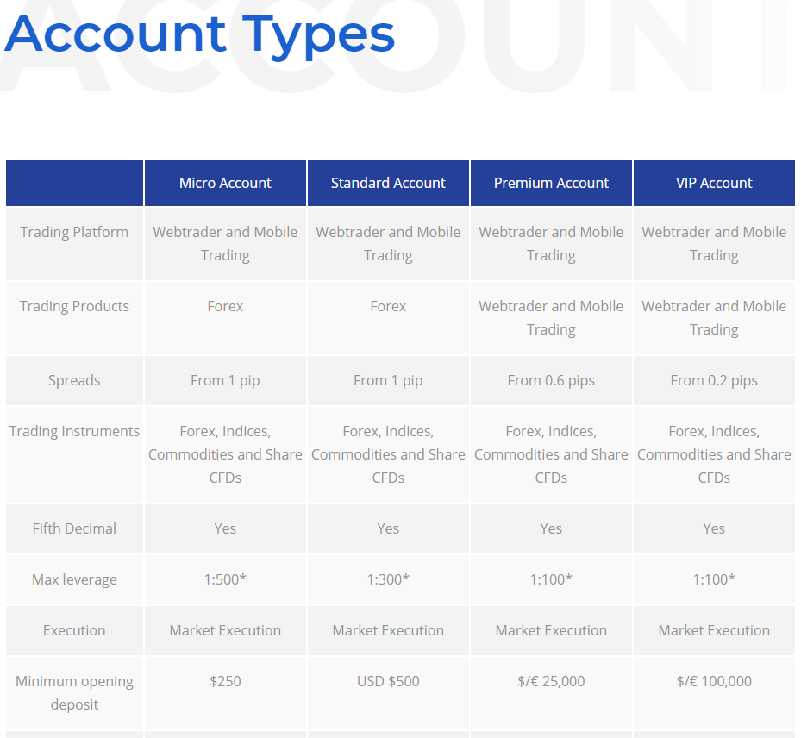Image resolution: width=801 pixels, height=738 pixels.
Task: Click the Account Types page heading
Action: pos(200,34)
